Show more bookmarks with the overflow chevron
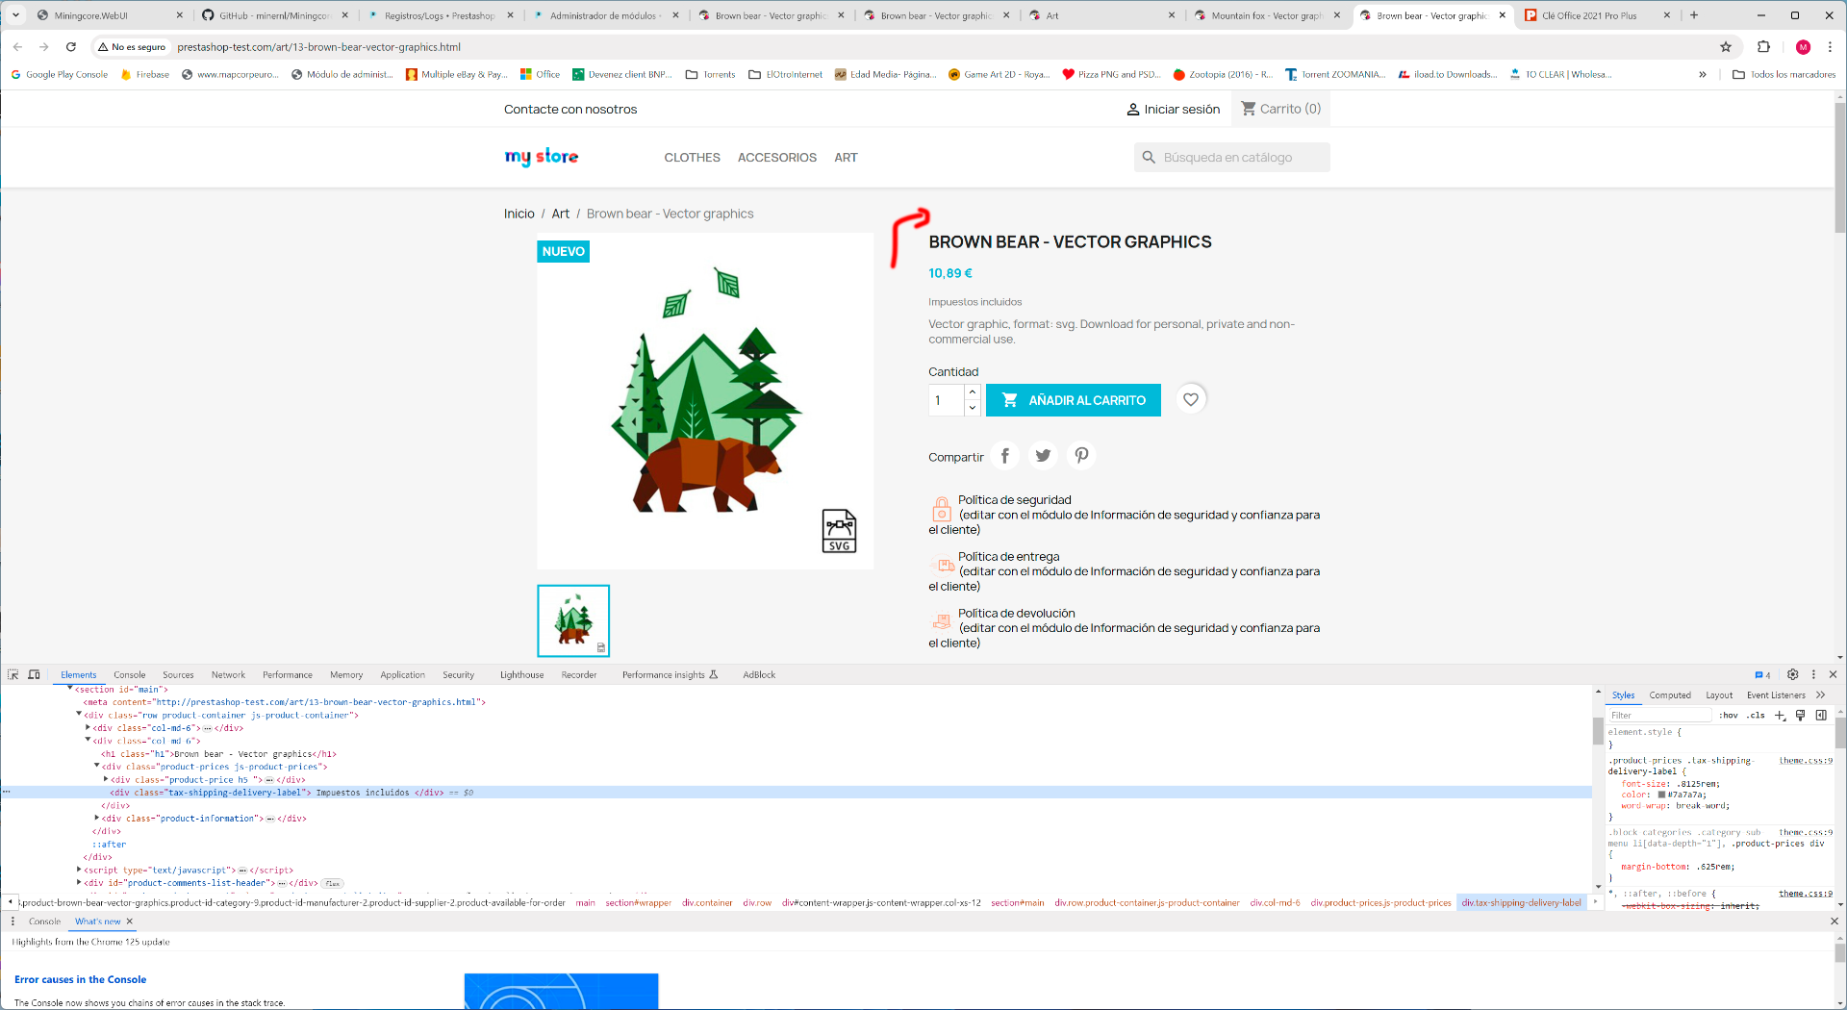This screenshot has height=1010, width=1847. click(1703, 74)
